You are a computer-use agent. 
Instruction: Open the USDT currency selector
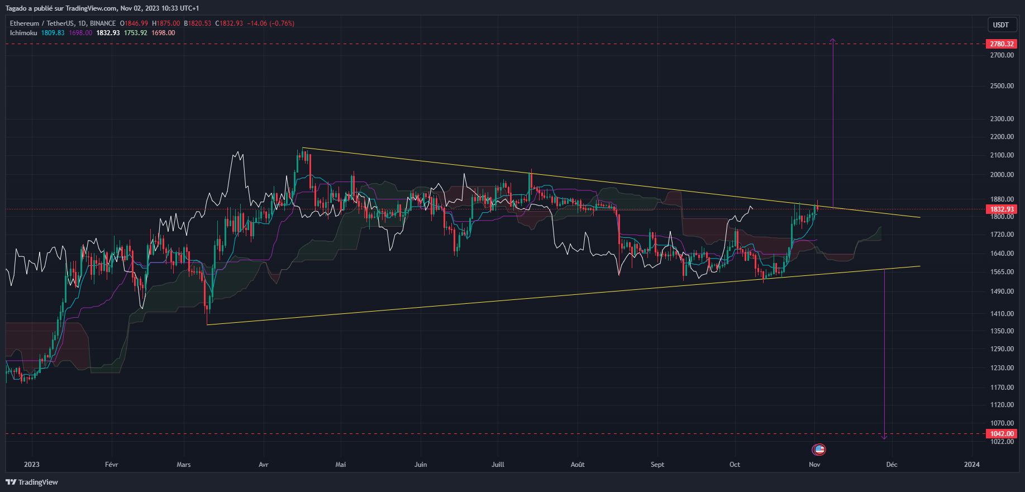point(1002,25)
